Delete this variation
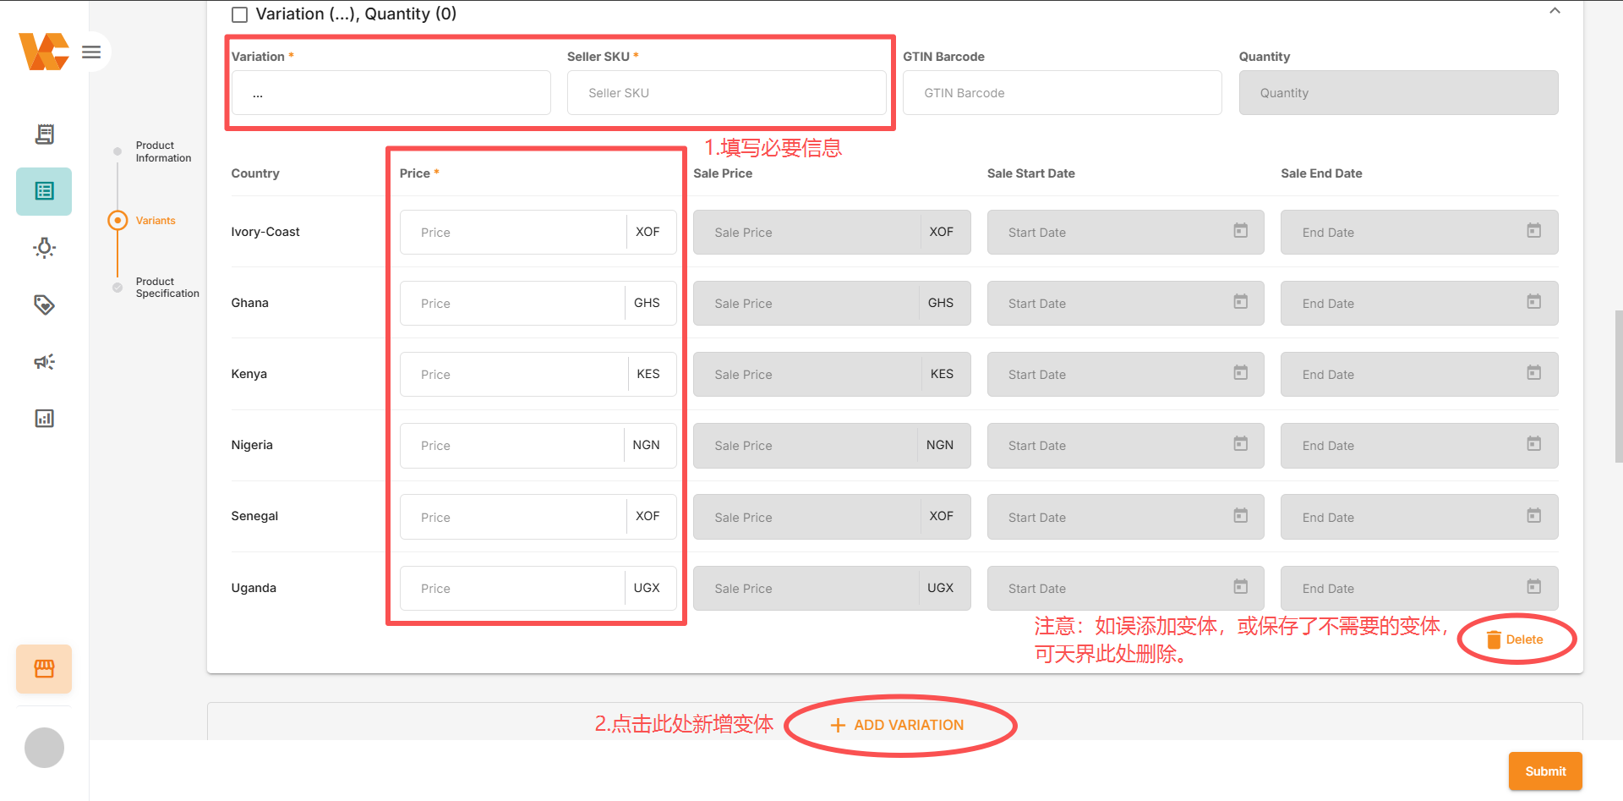 1515,639
